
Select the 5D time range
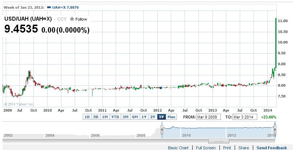pyautogui.click(x=96, y=117)
